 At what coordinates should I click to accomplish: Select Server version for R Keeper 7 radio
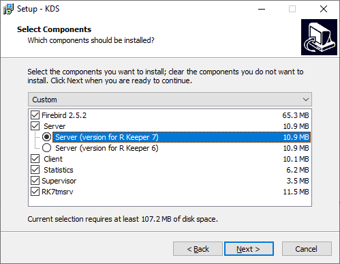pos(46,137)
